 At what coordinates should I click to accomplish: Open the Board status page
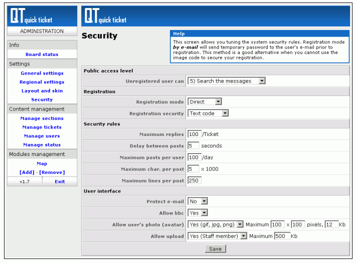click(x=42, y=54)
